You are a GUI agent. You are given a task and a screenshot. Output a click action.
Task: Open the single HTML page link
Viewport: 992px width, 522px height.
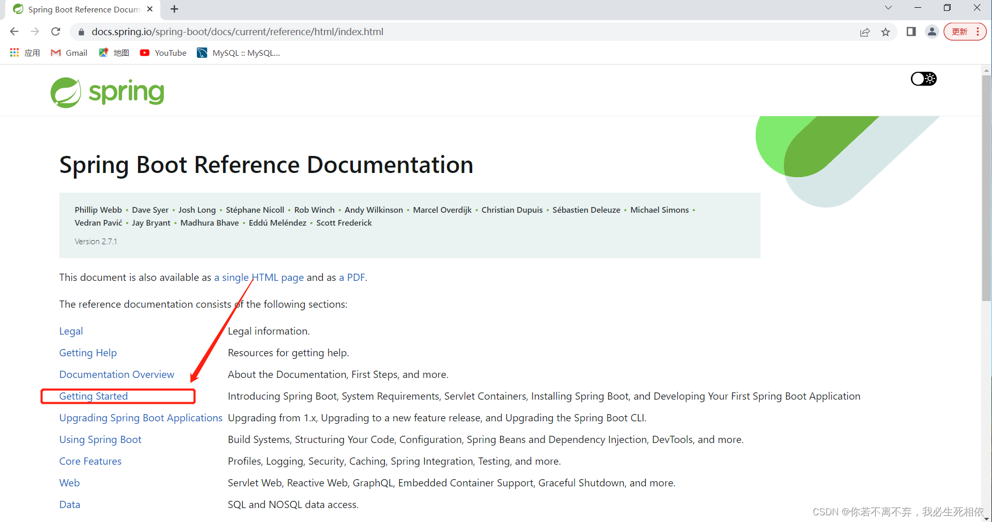pos(258,277)
